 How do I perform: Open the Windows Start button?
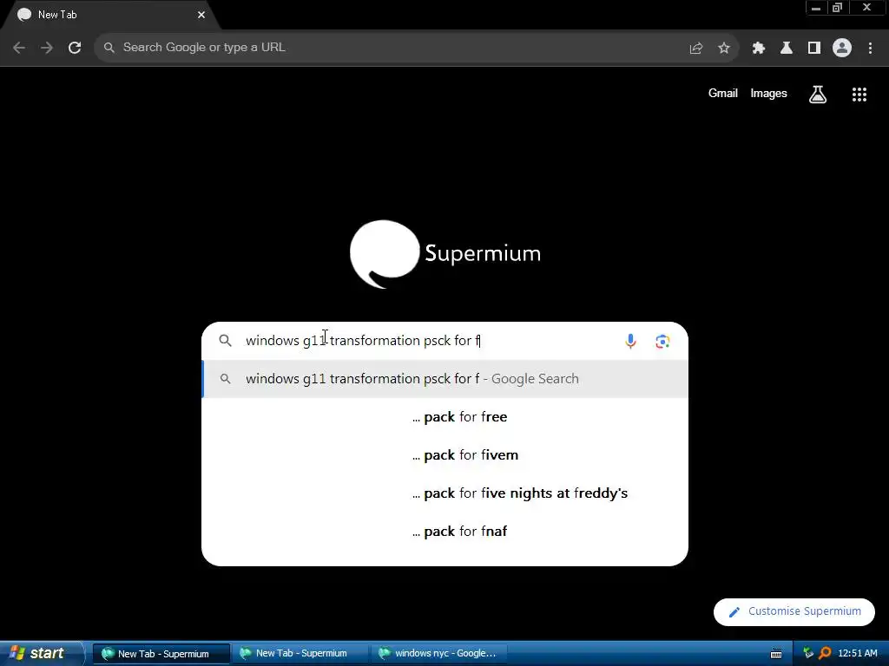pos(40,654)
